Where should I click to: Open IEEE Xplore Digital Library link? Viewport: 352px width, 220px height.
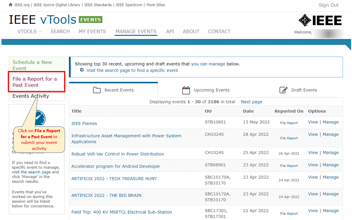(x=57, y=5)
